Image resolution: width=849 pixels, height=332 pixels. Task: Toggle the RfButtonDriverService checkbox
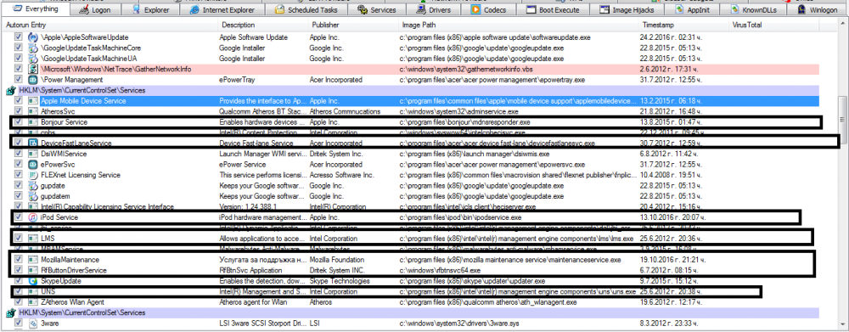pyautogui.click(x=19, y=270)
